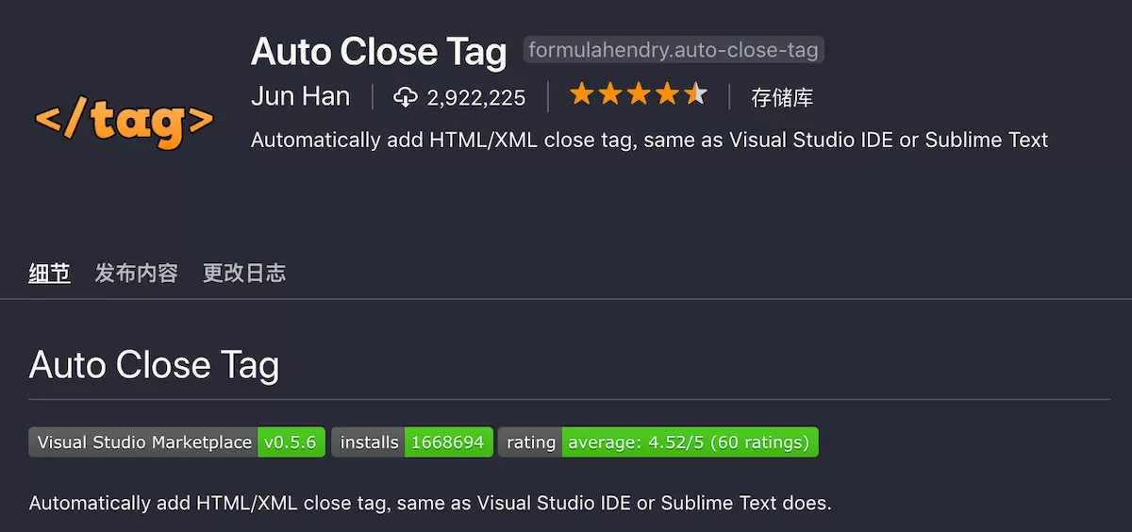Screen dimensions: 1132x532
Task: Click the fourth star in the rating
Action: tap(666, 93)
